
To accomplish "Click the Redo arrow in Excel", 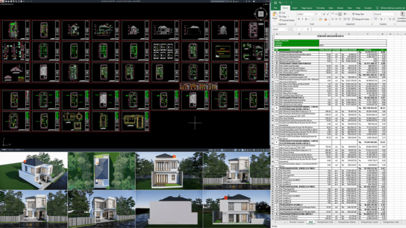I will 285,3.
